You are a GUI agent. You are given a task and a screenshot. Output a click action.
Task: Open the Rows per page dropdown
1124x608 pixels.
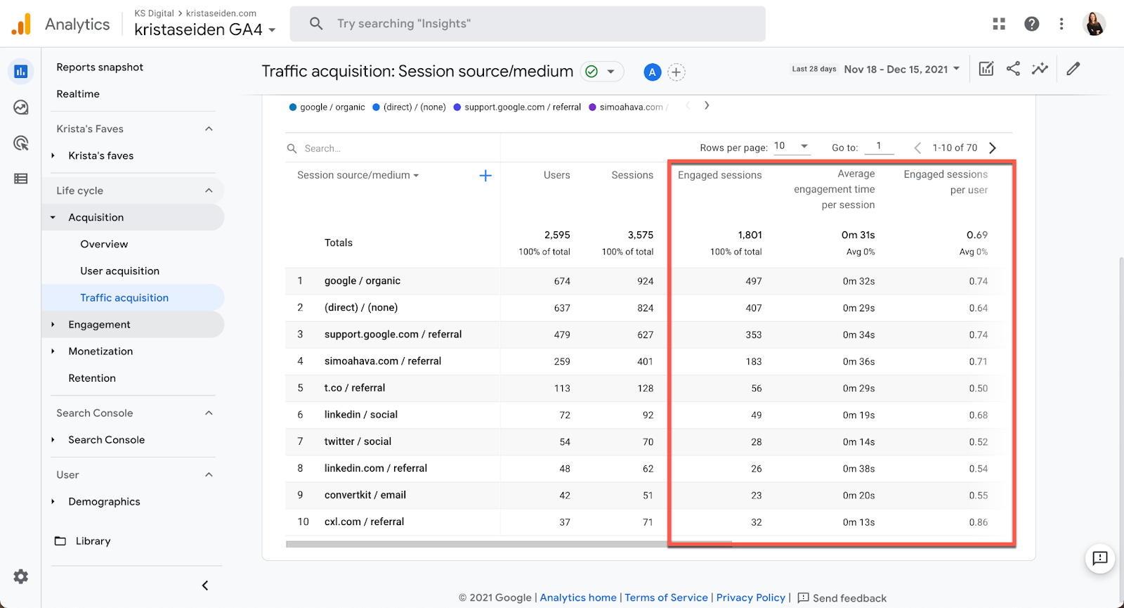pyautogui.click(x=792, y=146)
